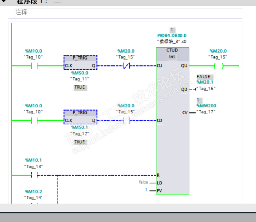Click the PV input pin of CTUD
The height and width of the screenshot is (222, 256).
point(159,191)
